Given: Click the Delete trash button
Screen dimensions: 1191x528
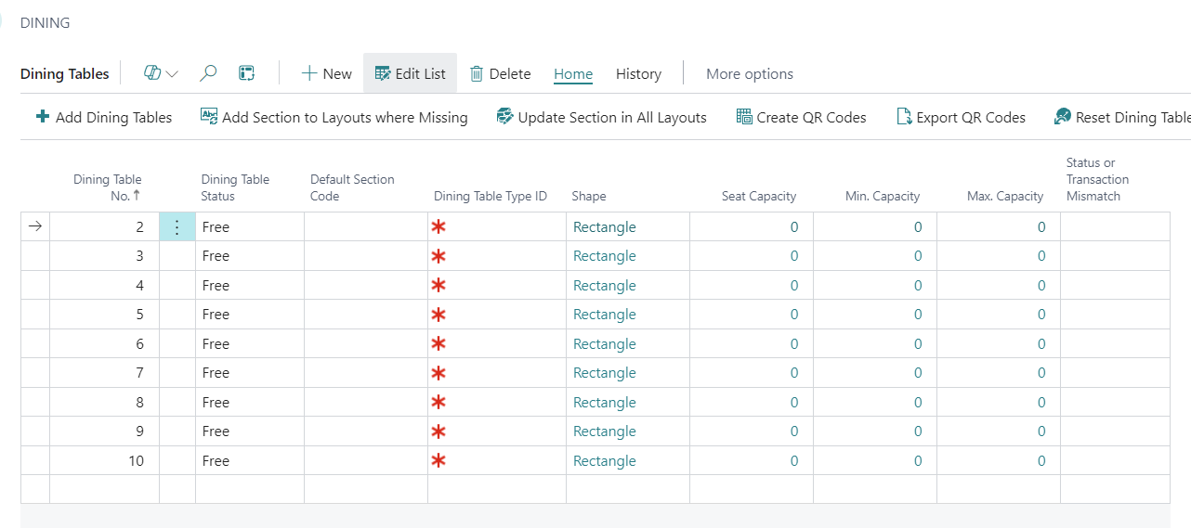Looking at the screenshot, I should [500, 73].
